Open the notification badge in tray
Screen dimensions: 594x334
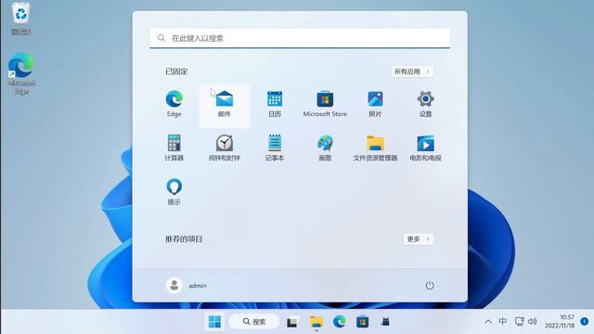click(584, 322)
